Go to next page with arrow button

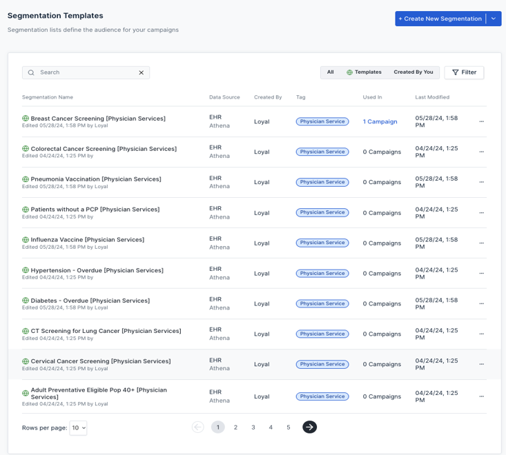[x=309, y=427]
